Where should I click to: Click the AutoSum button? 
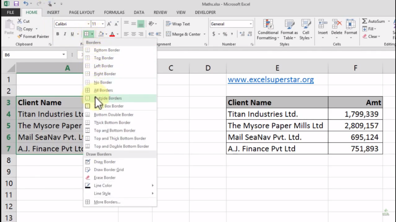[374, 21]
